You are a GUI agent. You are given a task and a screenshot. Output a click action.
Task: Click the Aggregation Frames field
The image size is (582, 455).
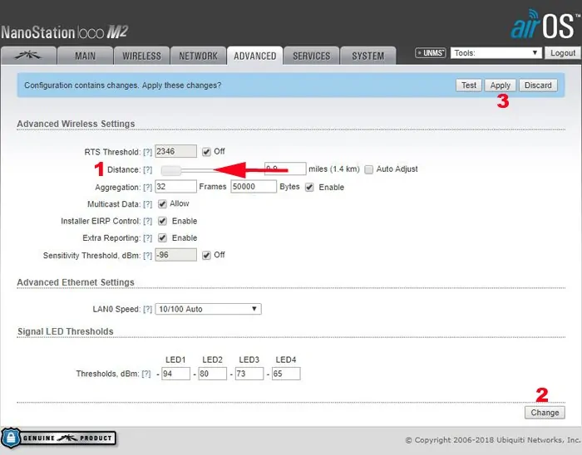point(175,186)
